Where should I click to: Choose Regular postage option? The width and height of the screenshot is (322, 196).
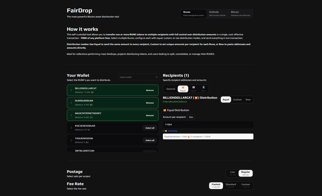click(x=246, y=173)
